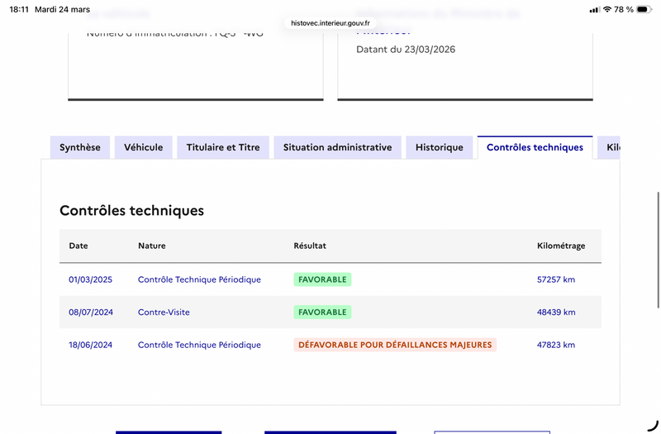Open the partially visible Kilométrage tab
661x434 pixels.
(x=609, y=147)
